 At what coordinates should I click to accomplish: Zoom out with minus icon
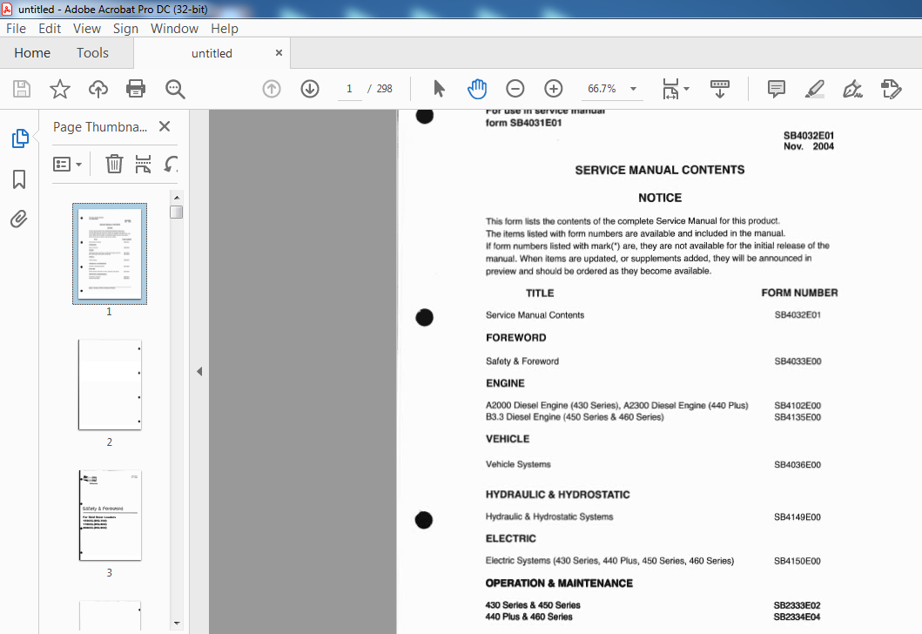515,89
